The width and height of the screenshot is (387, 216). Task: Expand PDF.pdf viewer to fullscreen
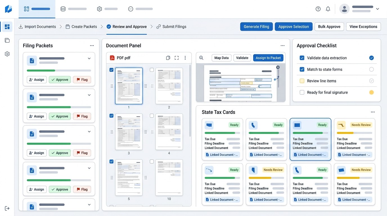[x=177, y=58]
